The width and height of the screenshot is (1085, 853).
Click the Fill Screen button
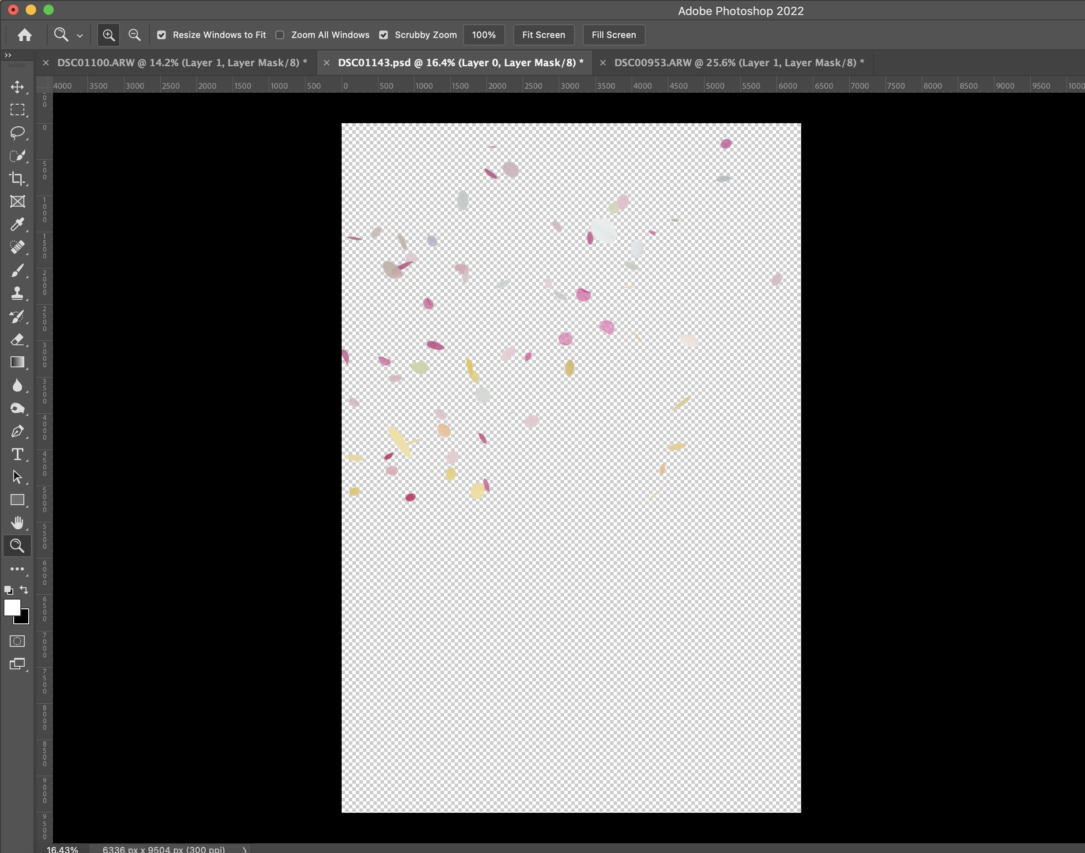[x=613, y=34]
